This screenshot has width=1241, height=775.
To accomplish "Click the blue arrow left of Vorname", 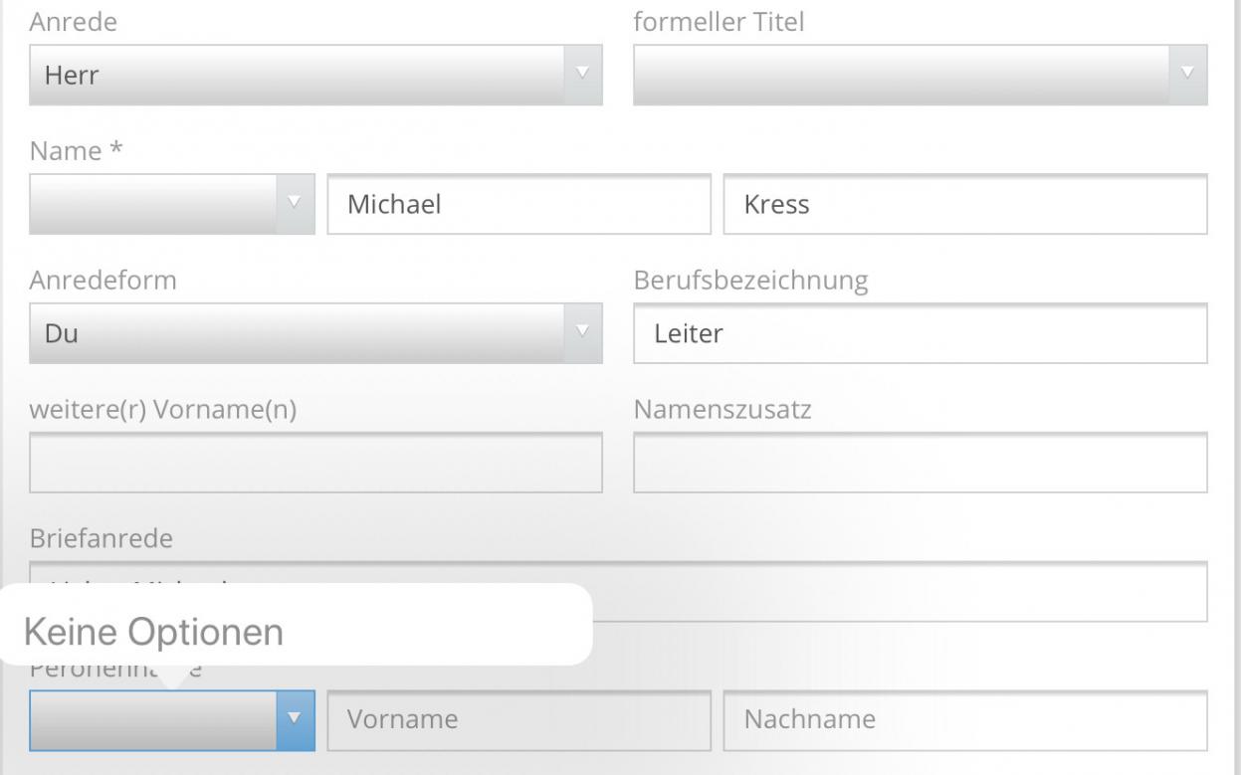I will [x=294, y=719].
